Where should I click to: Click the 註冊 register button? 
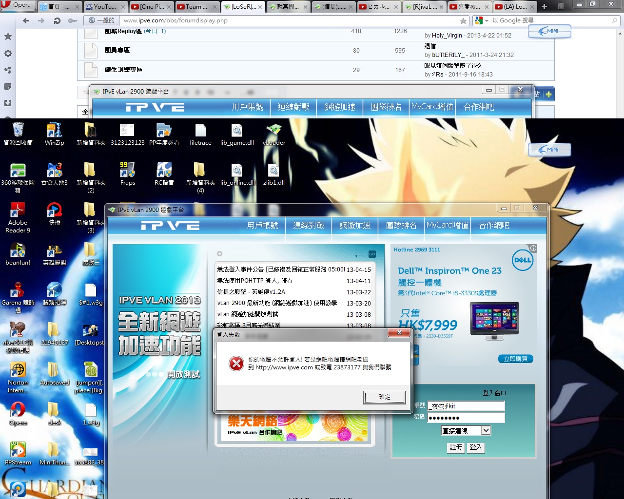(456, 447)
